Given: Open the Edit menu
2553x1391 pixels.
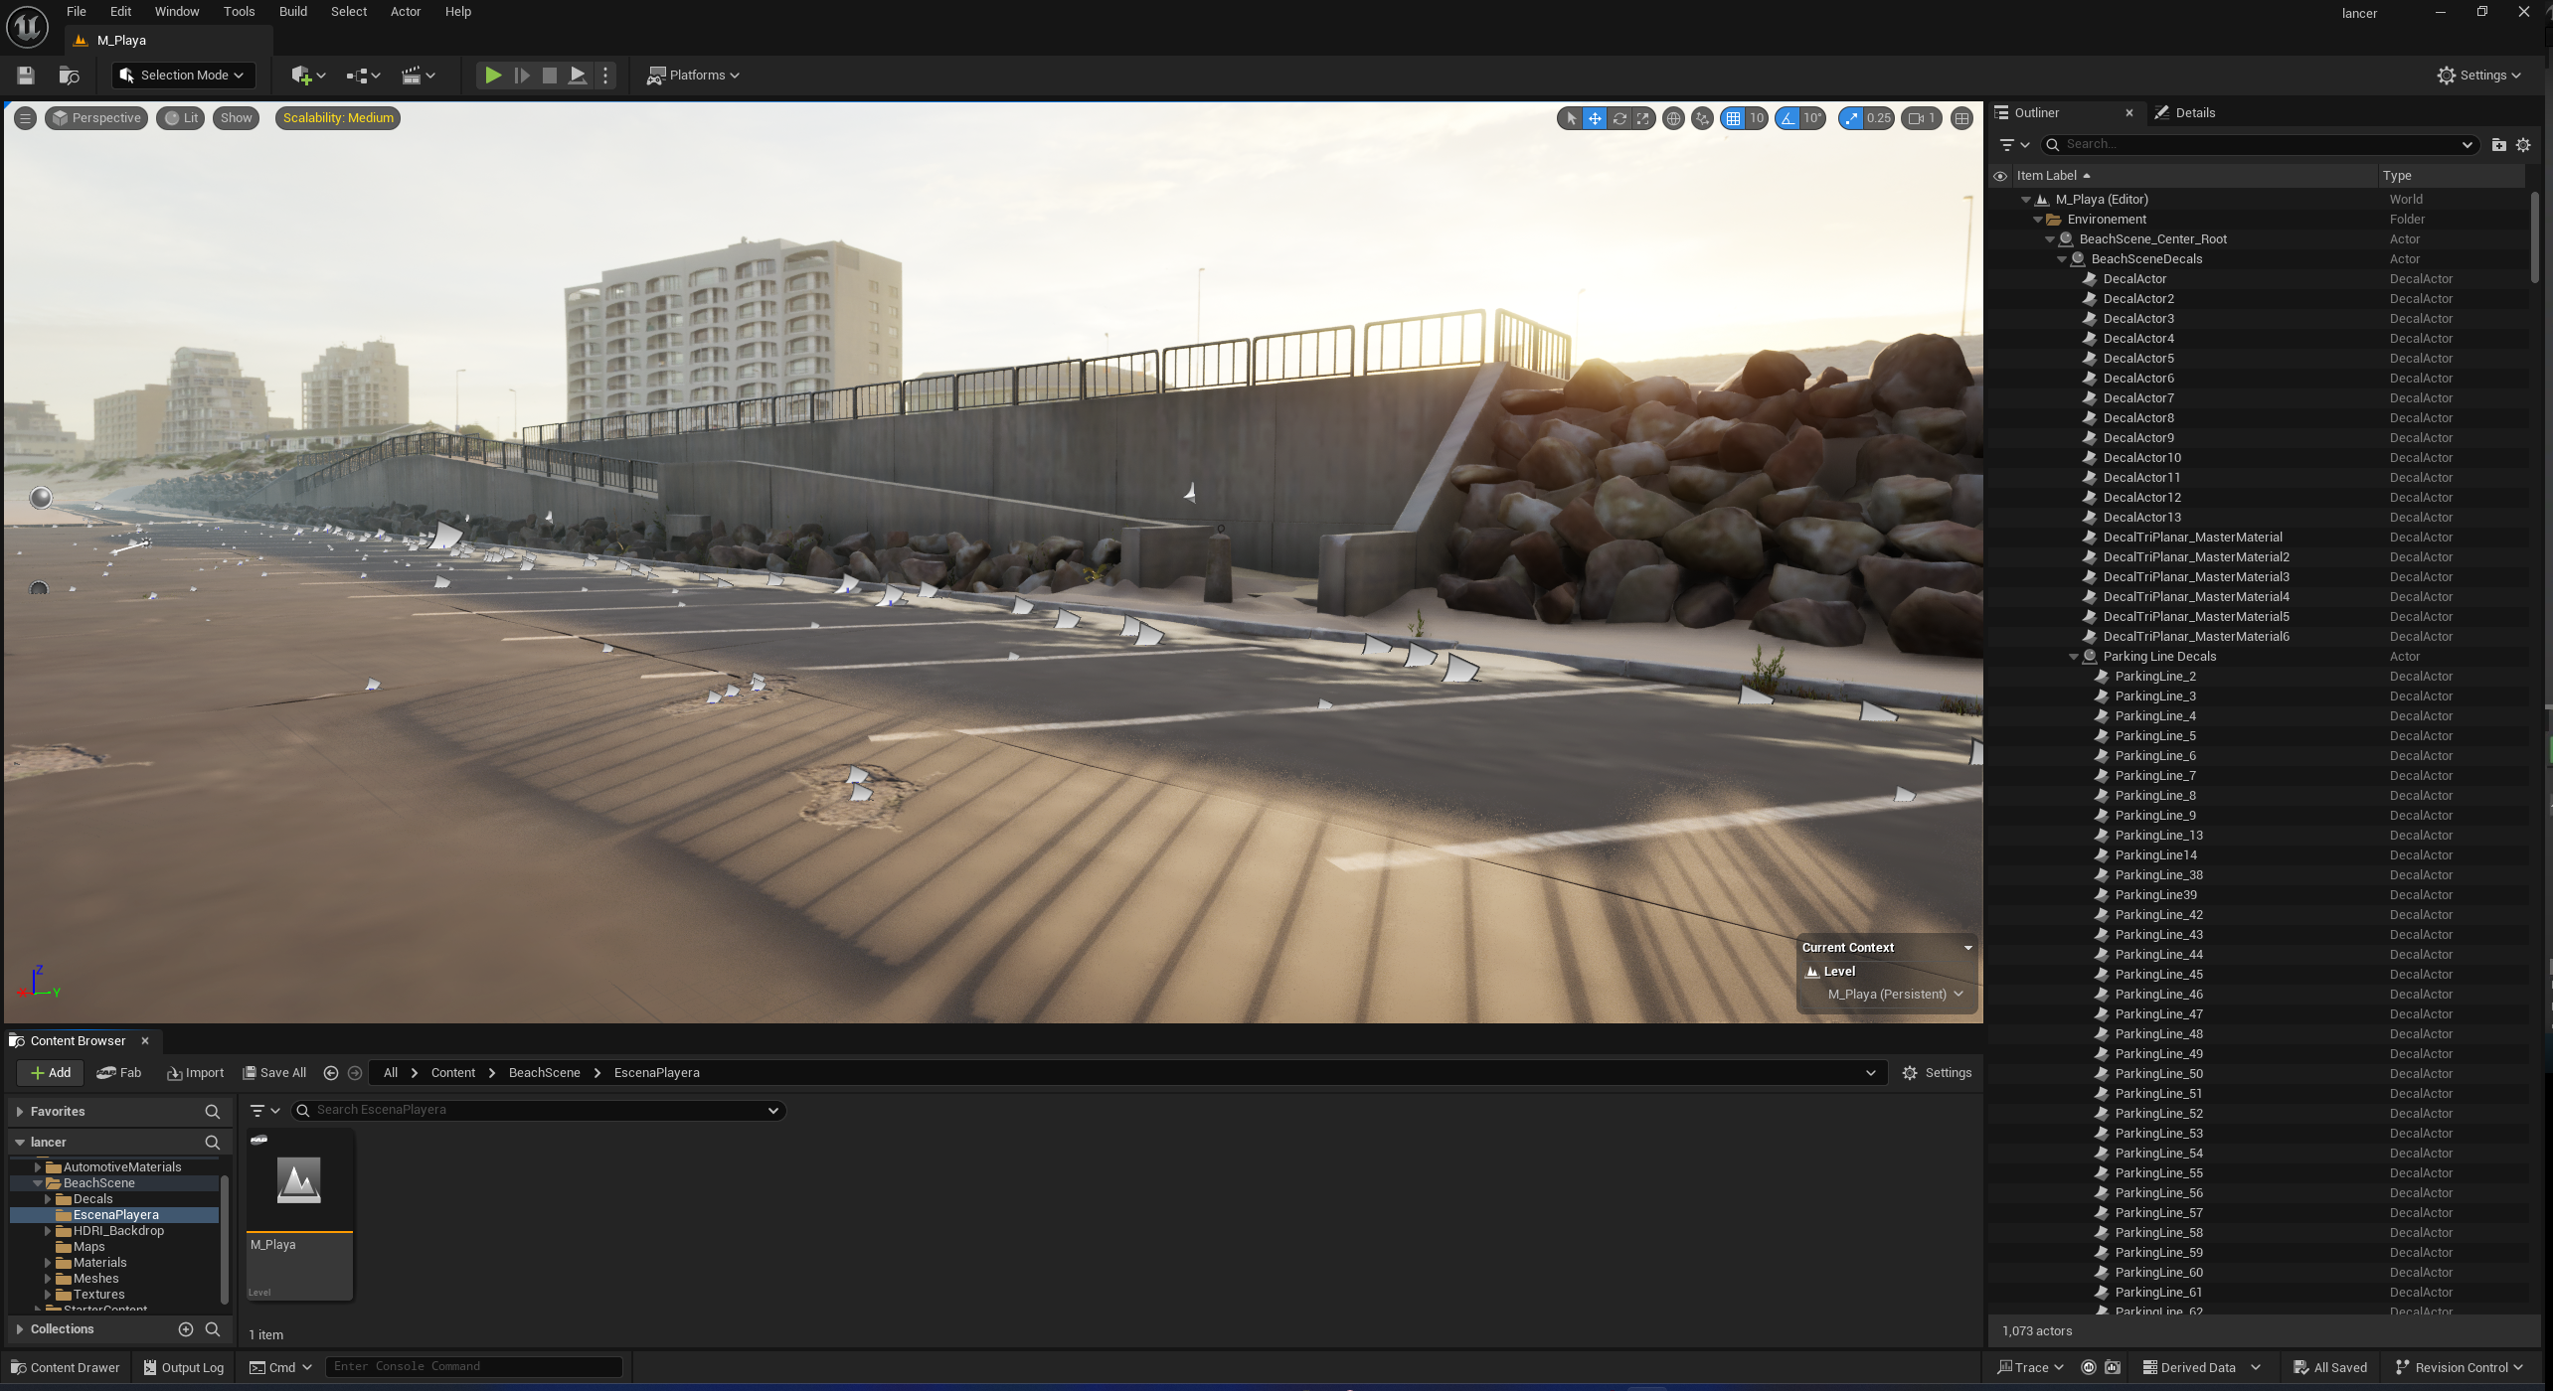Looking at the screenshot, I should (x=120, y=12).
